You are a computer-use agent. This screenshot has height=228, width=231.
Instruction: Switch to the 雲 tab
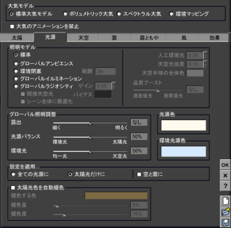point(114,37)
